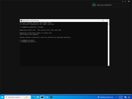Click the scroll-down arrow in Command Prompt
The image size is (132, 99).
coord(109,65)
